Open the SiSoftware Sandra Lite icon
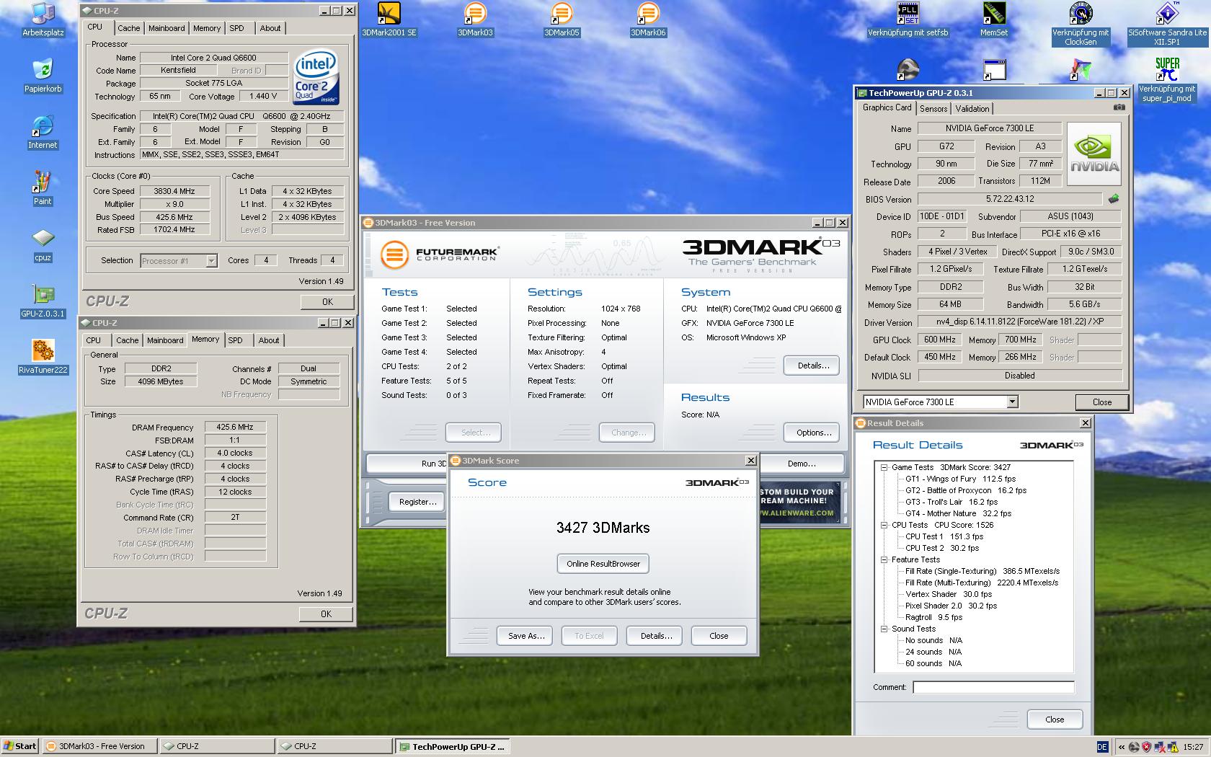The height and width of the screenshot is (757, 1211). 1167,24
